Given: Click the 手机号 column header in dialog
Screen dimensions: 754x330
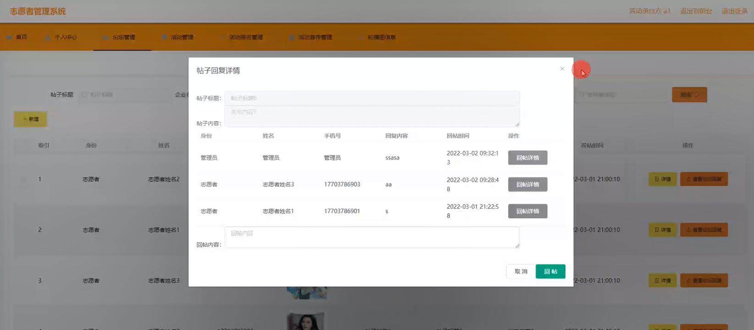Looking at the screenshot, I should (x=332, y=136).
